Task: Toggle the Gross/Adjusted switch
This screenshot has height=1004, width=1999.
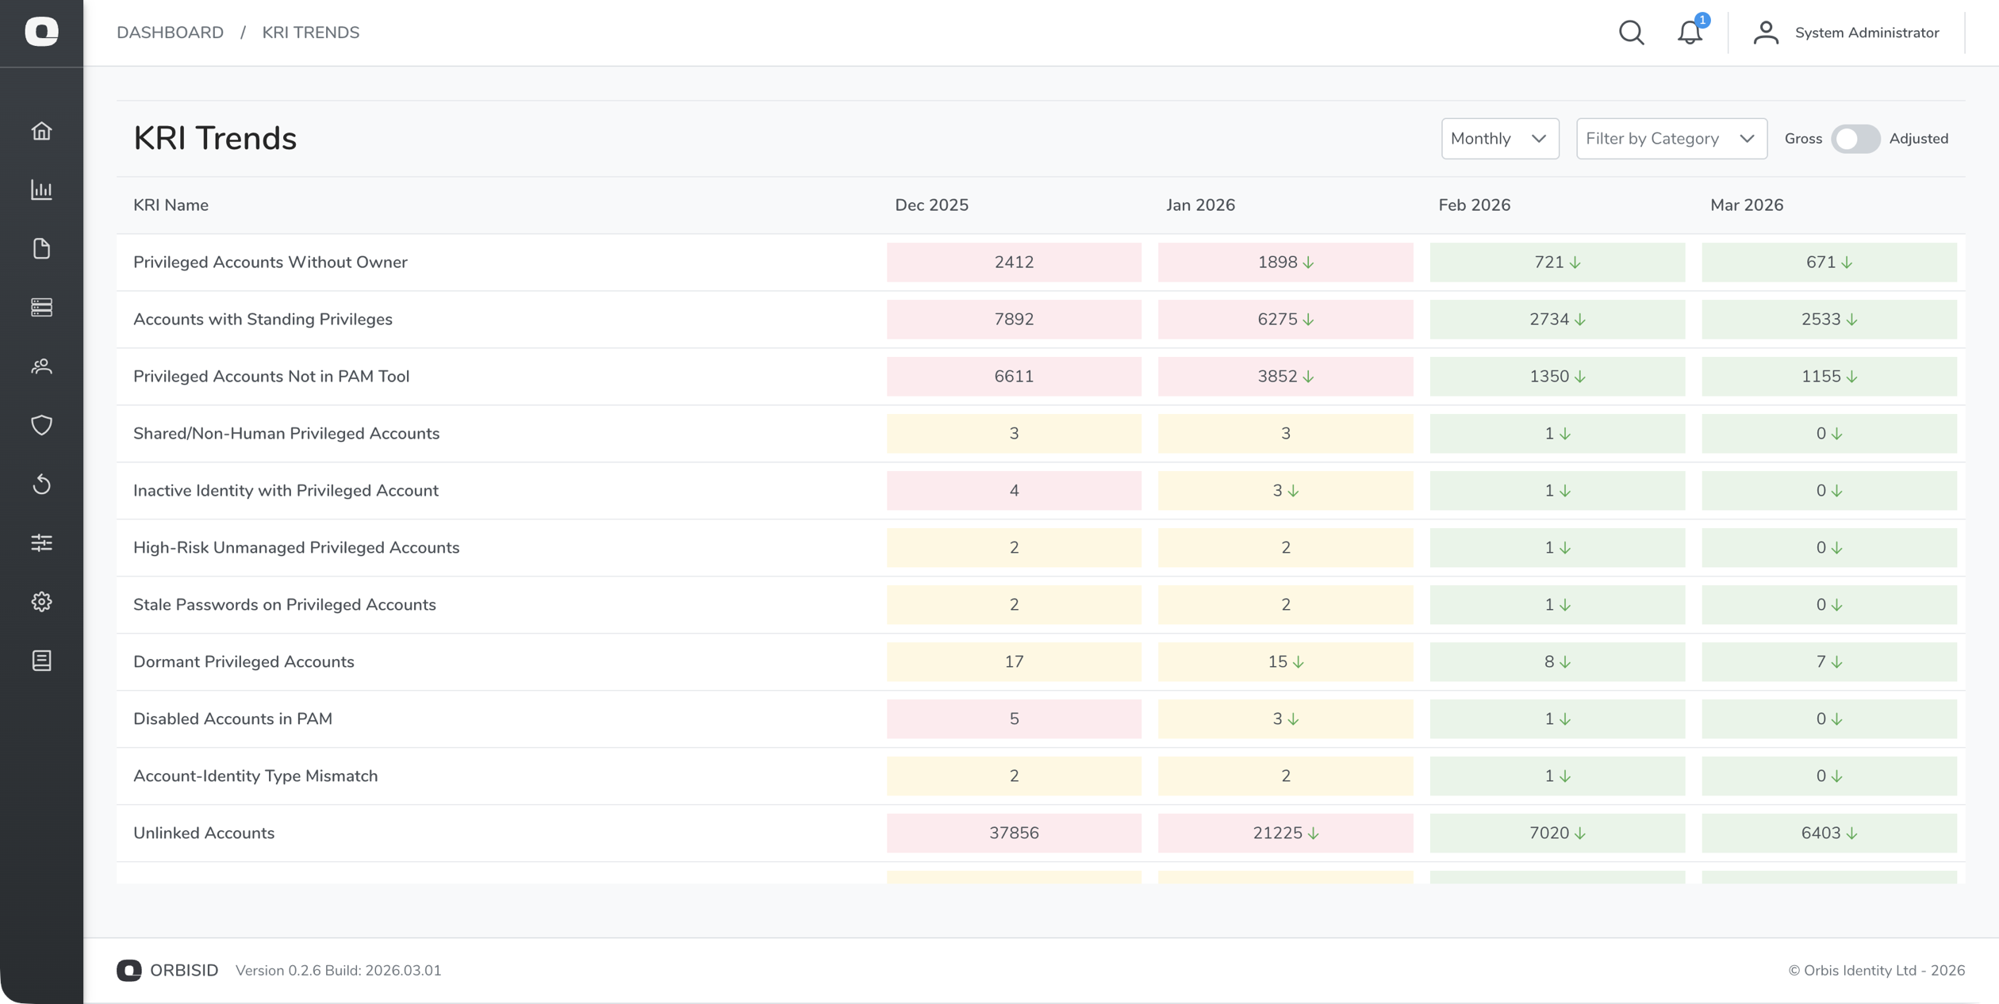Action: [x=1855, y=139]
